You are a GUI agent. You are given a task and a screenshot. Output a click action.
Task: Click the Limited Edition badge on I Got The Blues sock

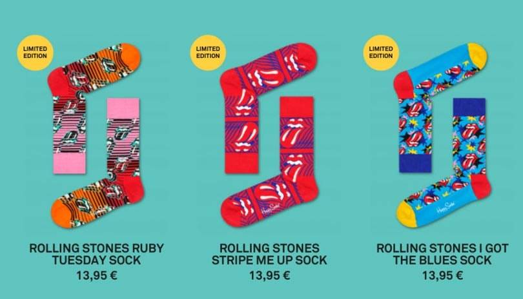381,53
